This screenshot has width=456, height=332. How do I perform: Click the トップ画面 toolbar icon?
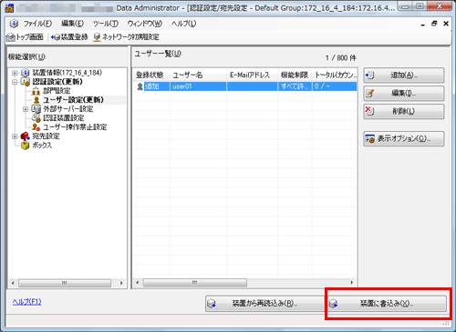(11, 37)
